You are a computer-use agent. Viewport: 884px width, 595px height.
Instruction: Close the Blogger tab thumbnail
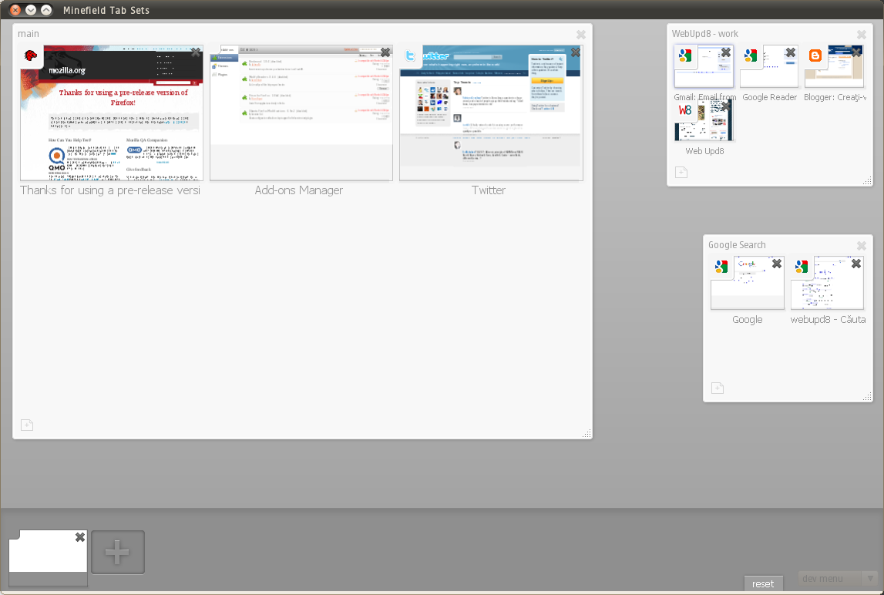[x=857, y=52]
